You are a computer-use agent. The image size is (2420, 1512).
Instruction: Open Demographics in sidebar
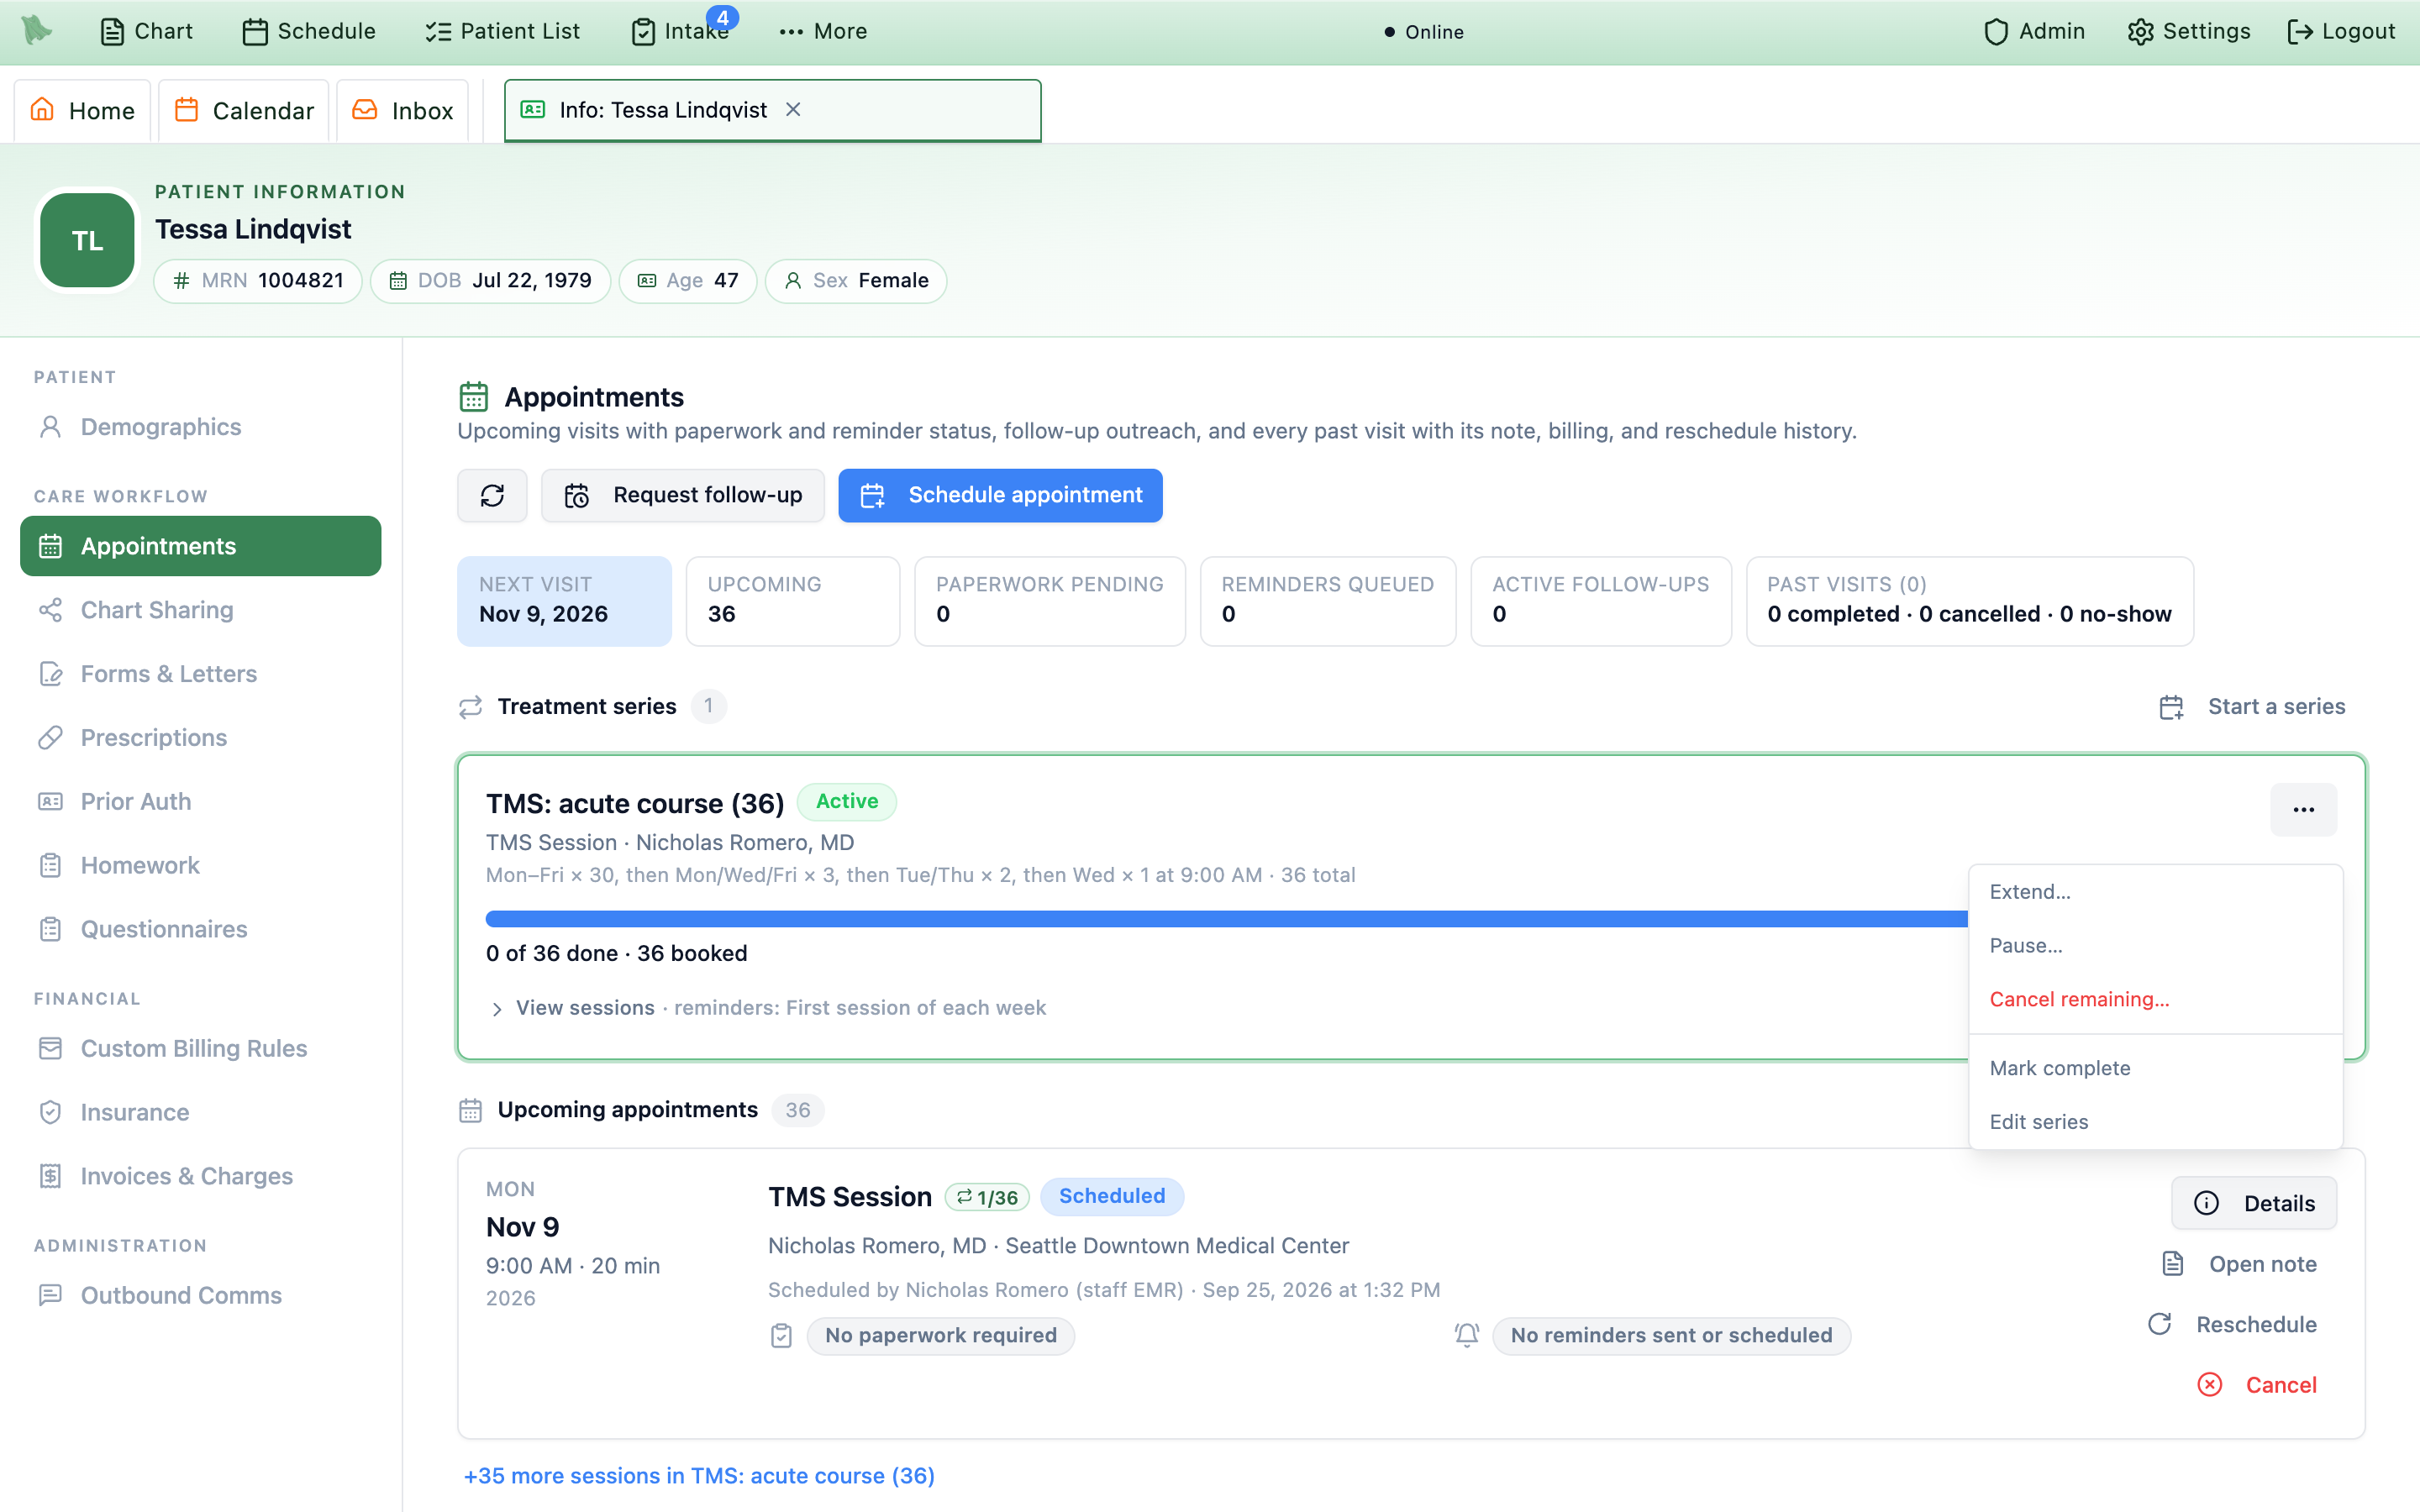tap(200, 427)
